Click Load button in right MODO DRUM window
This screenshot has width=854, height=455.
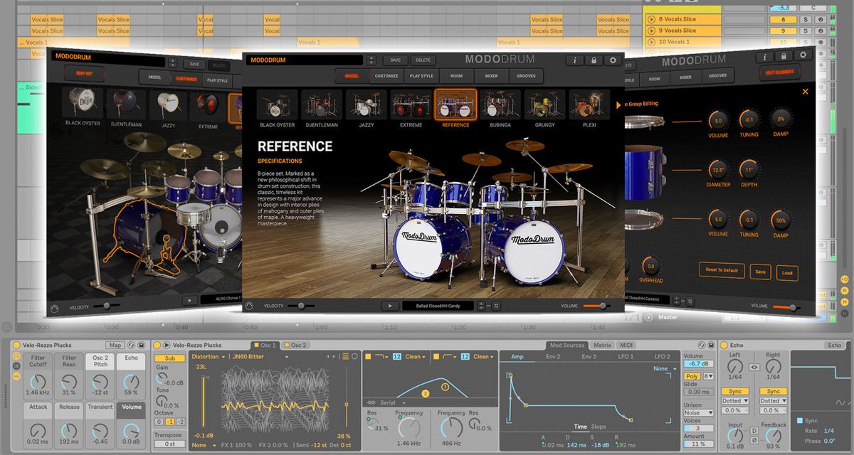point(787,272)
